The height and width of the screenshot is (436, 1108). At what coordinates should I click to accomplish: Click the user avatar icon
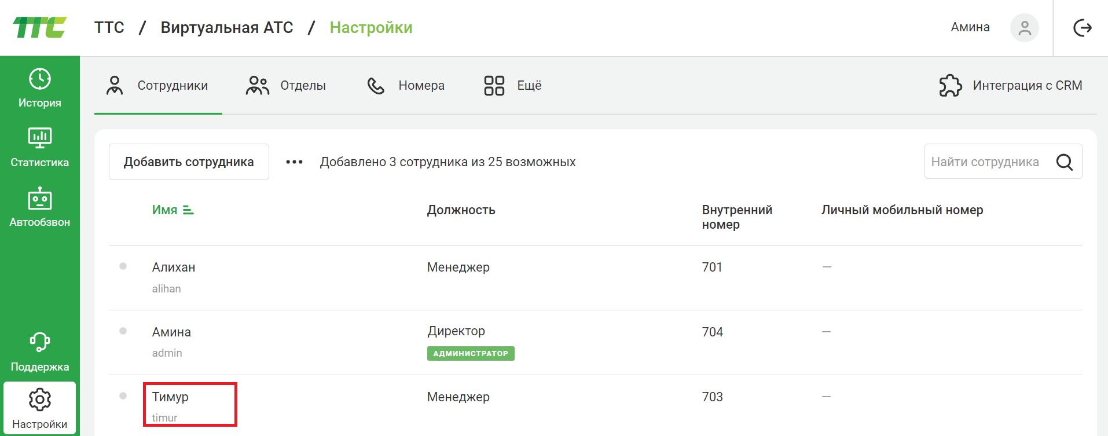tap(1025, 28)
